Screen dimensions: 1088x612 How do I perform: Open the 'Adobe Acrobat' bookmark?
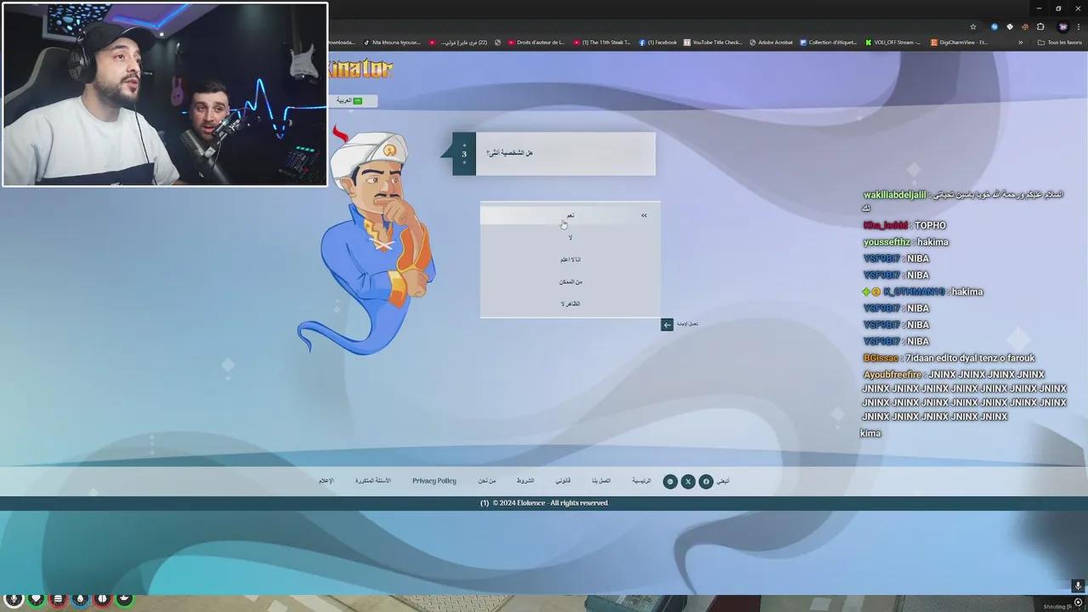coord(771,42)
